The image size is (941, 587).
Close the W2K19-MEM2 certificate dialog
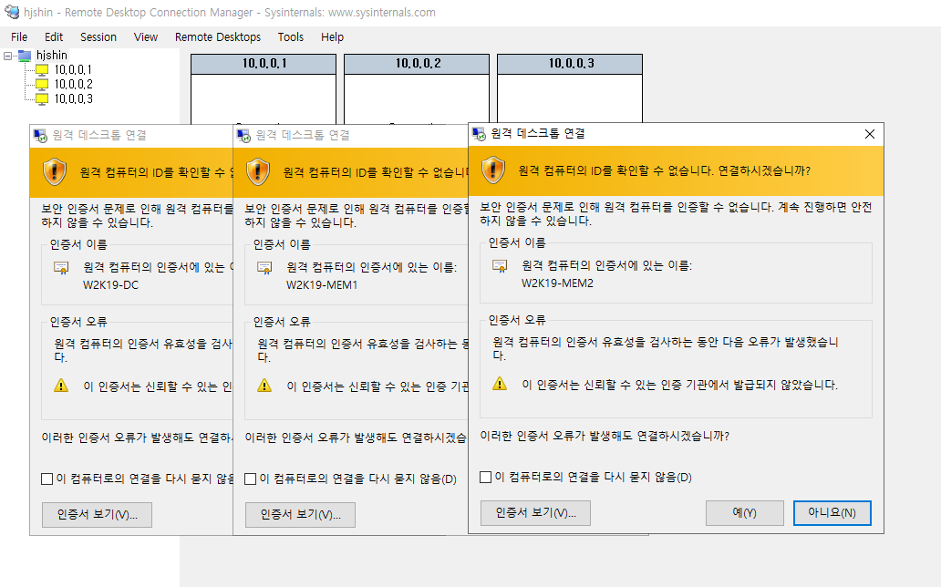pos(870,134)
